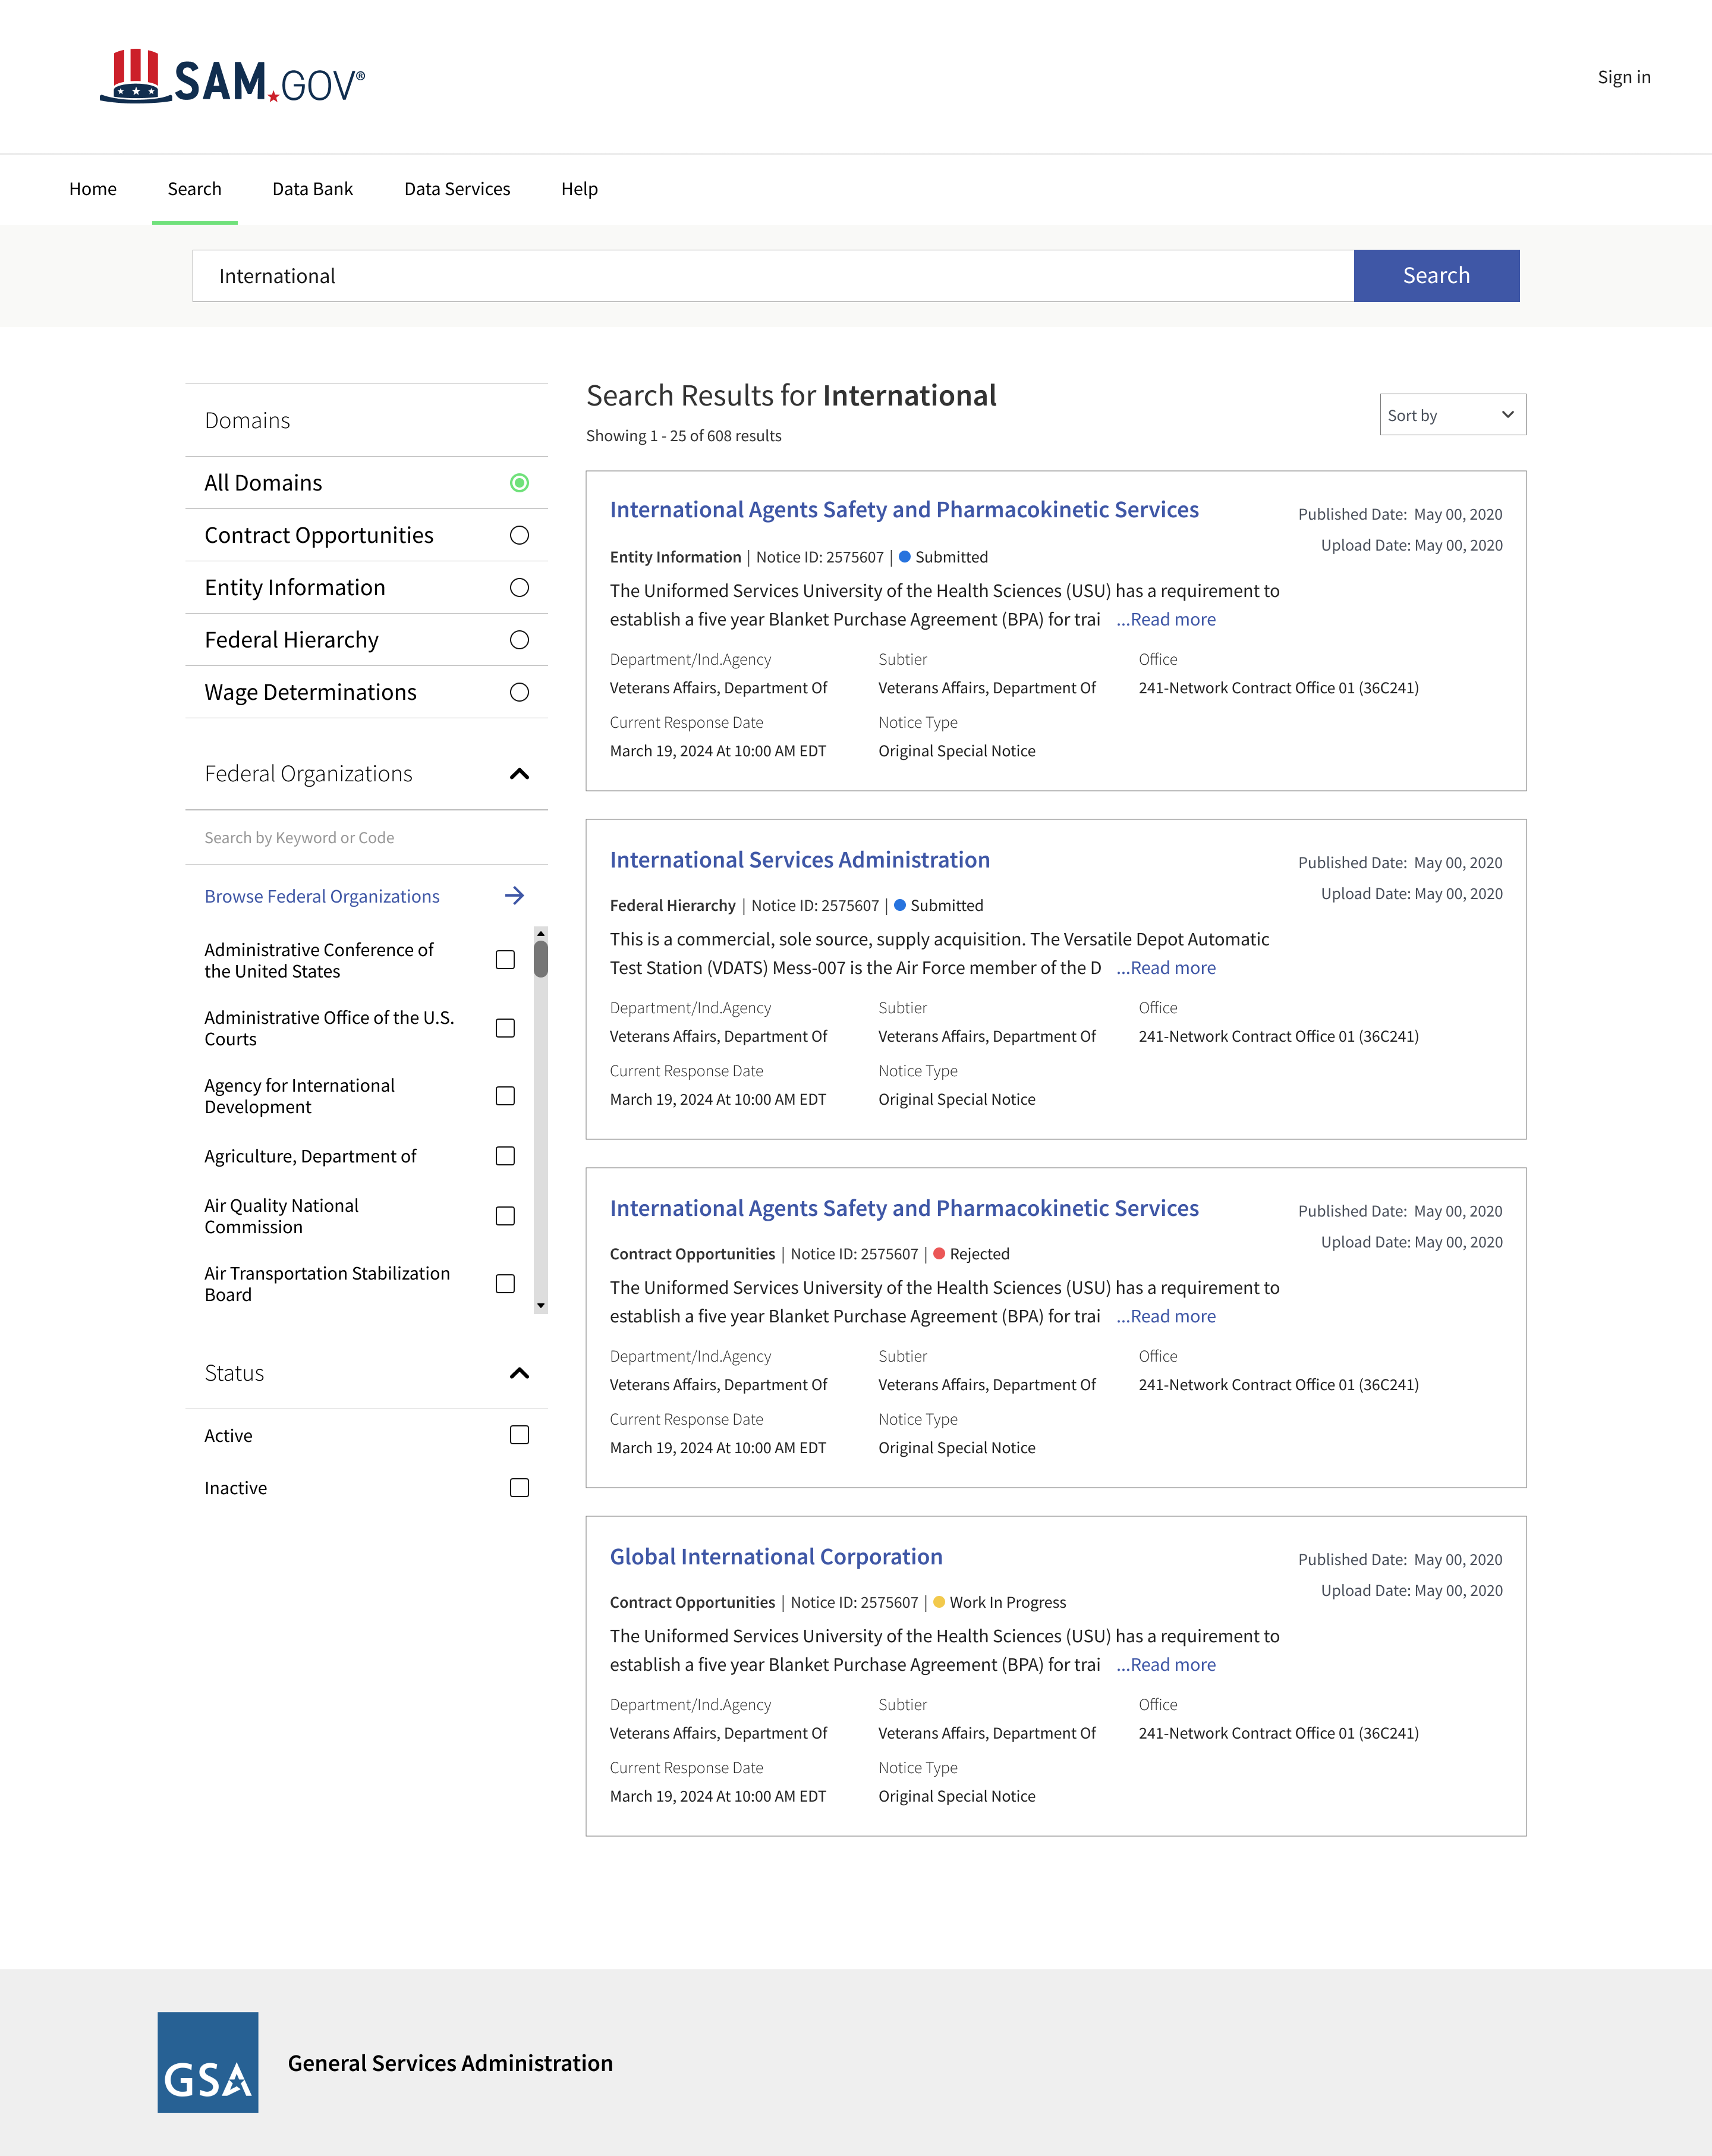Image resolution: width=1712 pixels, height=2156 pixels.
Task: Open the Data Services tab
Action: [457, 189]
